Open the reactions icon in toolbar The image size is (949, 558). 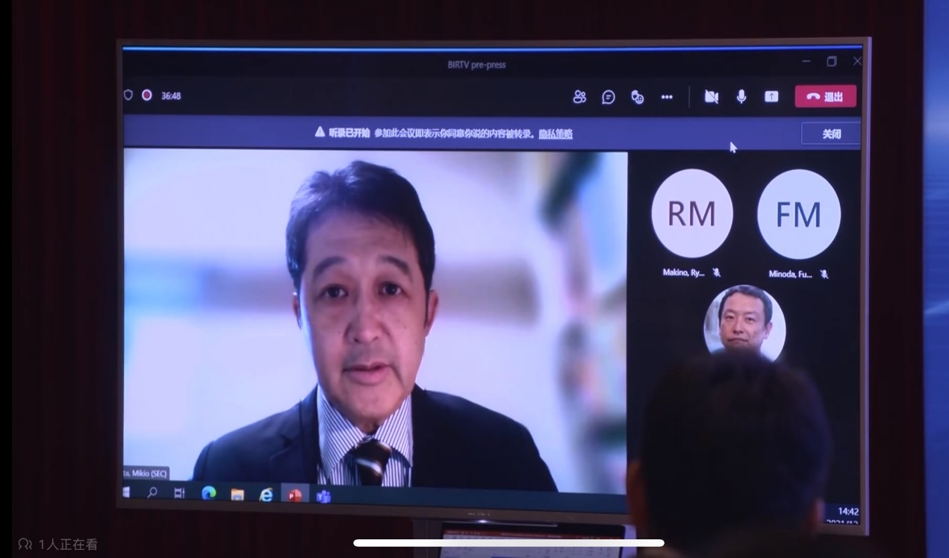pyautogui.click(x=637, y=97)
